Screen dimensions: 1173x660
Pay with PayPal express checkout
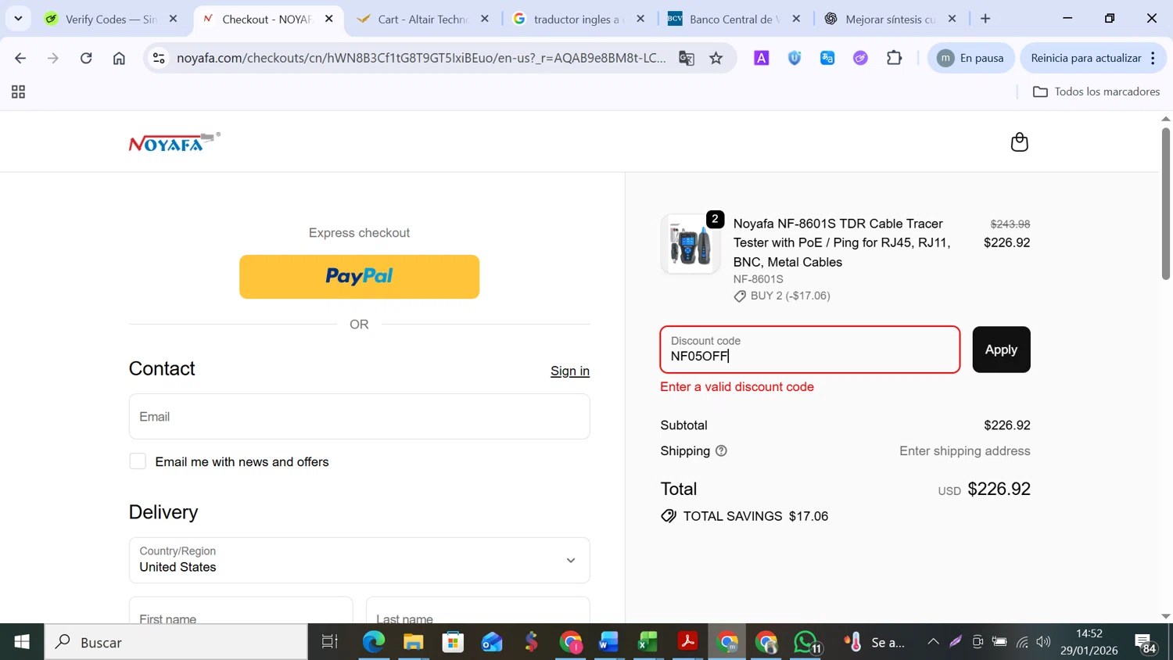coord(359,277)
